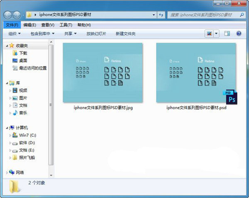
Task: Open the recent pages dropdown beside Forward
Action: pos(23,15)
